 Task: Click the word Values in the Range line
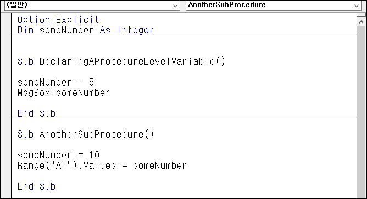click(99, 166)
